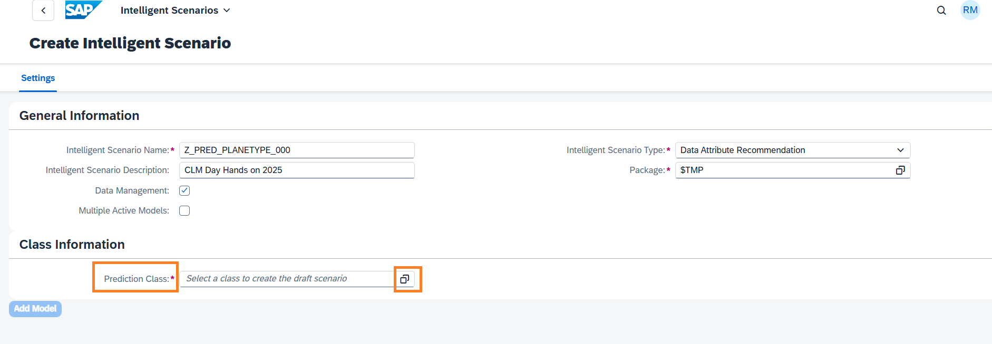Click the Class Information section heading
The height and width of the screenshot is (344, 992).
72,245
